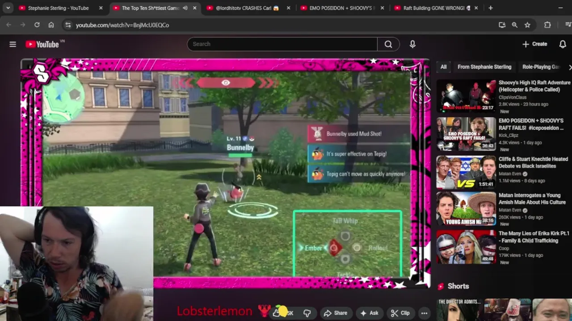This screenshot has width=572, height=321.
Task: Open a new browser tab
Action: click(x=491, y=8)
